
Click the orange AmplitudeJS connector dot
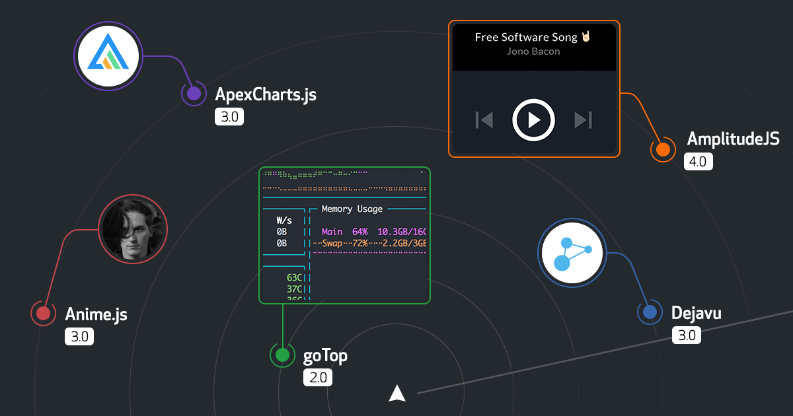[x=662, y=149]
